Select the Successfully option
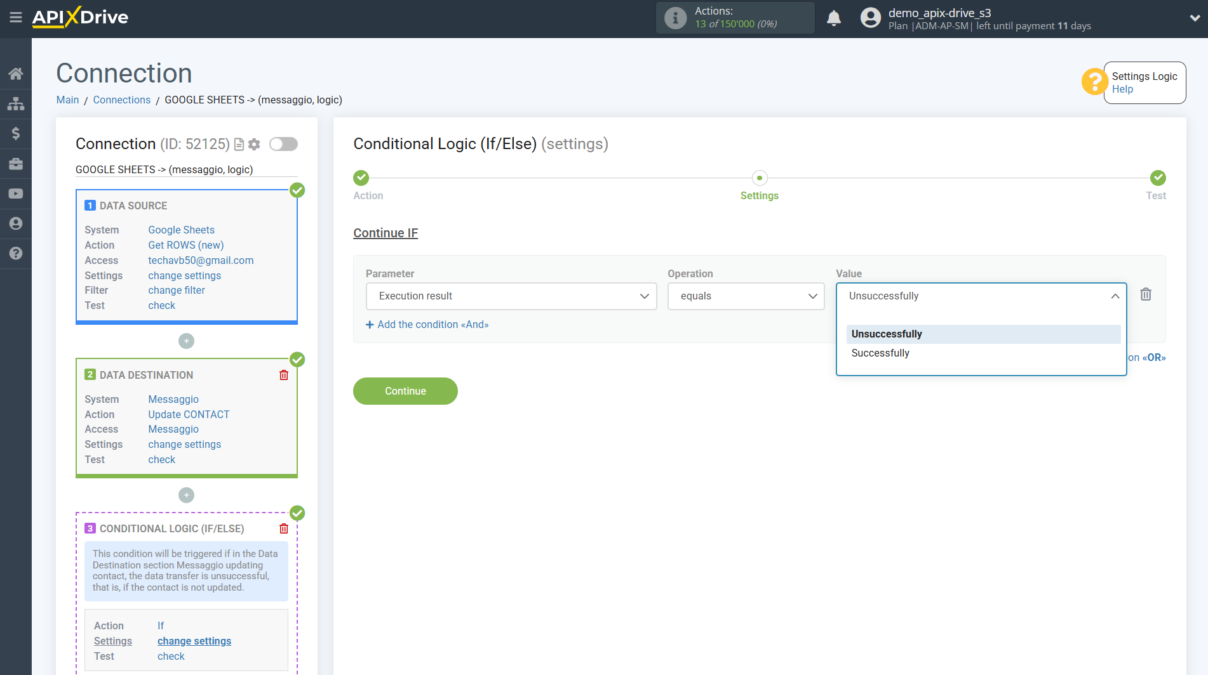The height and width of the screenshot is (675, 1208). 983,353
